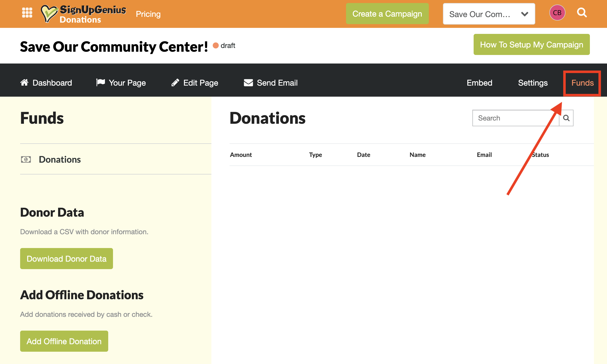The width and height of the screenshot is (607, 364).
Task: Open the apps grid icon
Action: coord(27,13)
